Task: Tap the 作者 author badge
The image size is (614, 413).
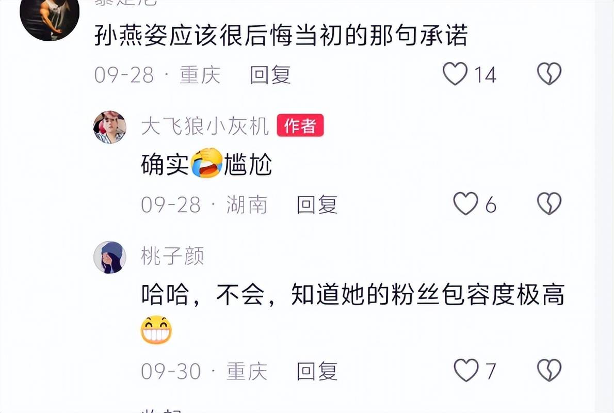Action: point(300,125)
